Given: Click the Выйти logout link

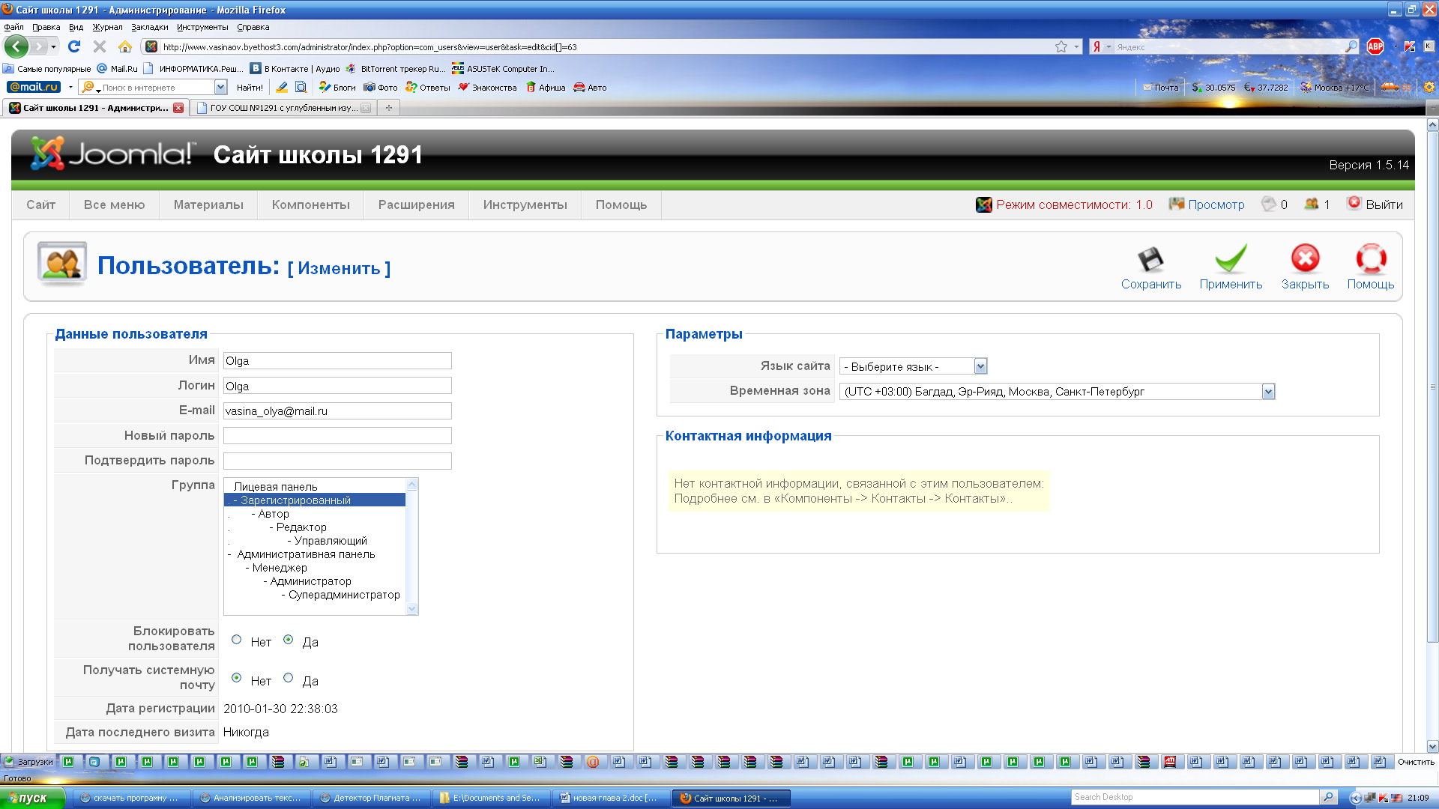Looking at the screenshot, I should [x=1384, y=204].
